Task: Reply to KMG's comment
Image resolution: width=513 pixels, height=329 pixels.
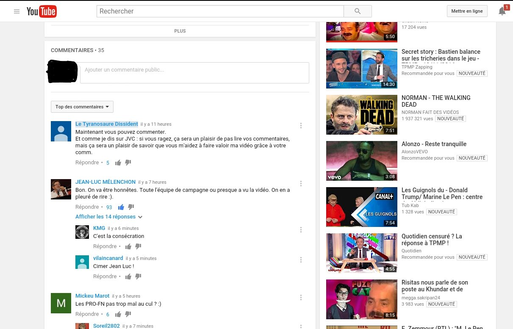Action: (x=105, y=246)
